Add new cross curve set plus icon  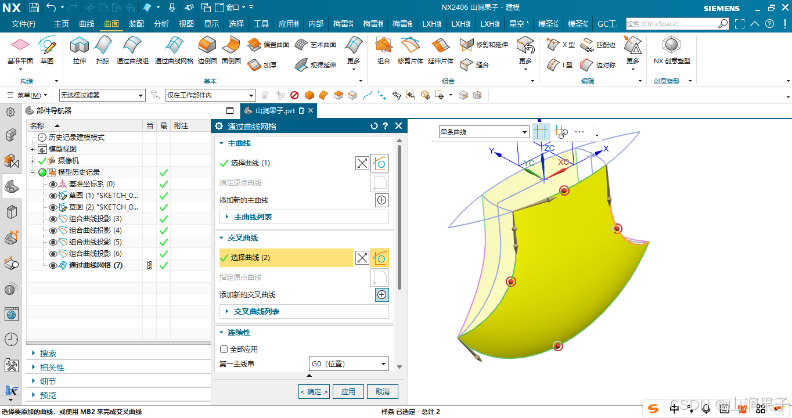(x=381, y=295)
